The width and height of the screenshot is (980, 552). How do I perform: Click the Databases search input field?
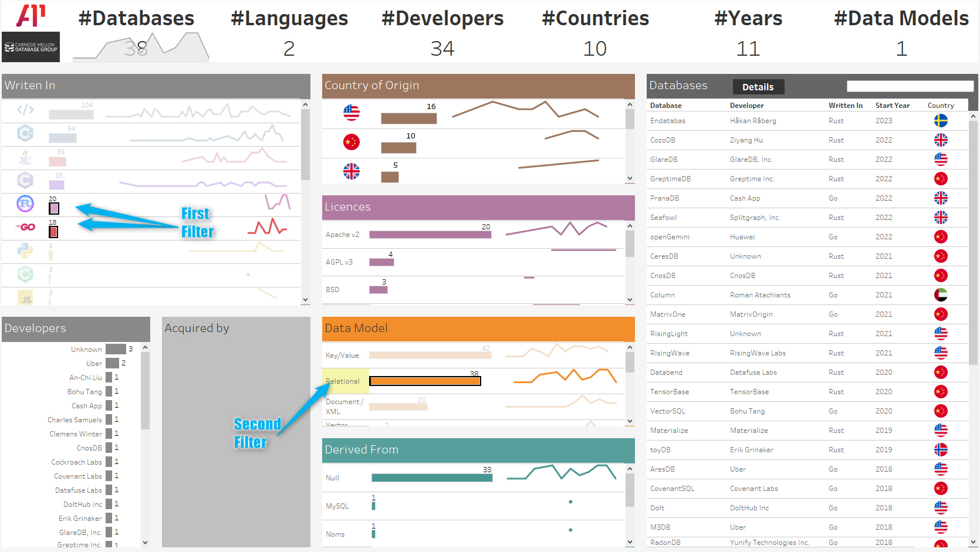point(910,86)
